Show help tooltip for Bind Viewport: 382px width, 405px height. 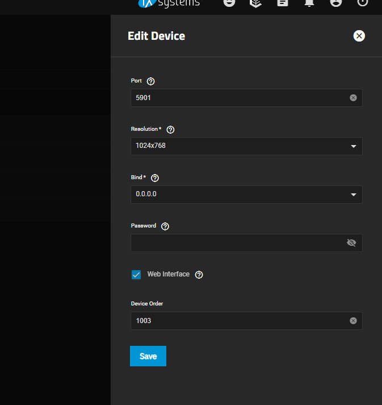154,178
